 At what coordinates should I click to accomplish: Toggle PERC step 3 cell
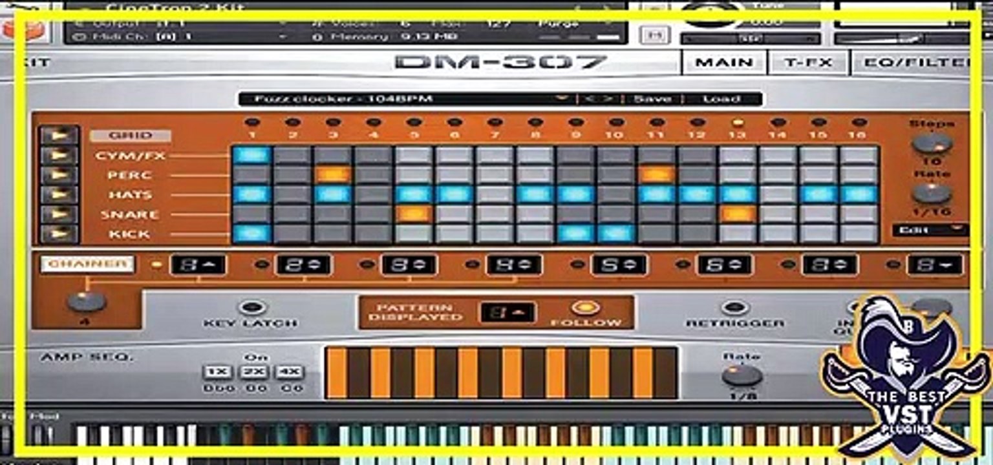333,174
